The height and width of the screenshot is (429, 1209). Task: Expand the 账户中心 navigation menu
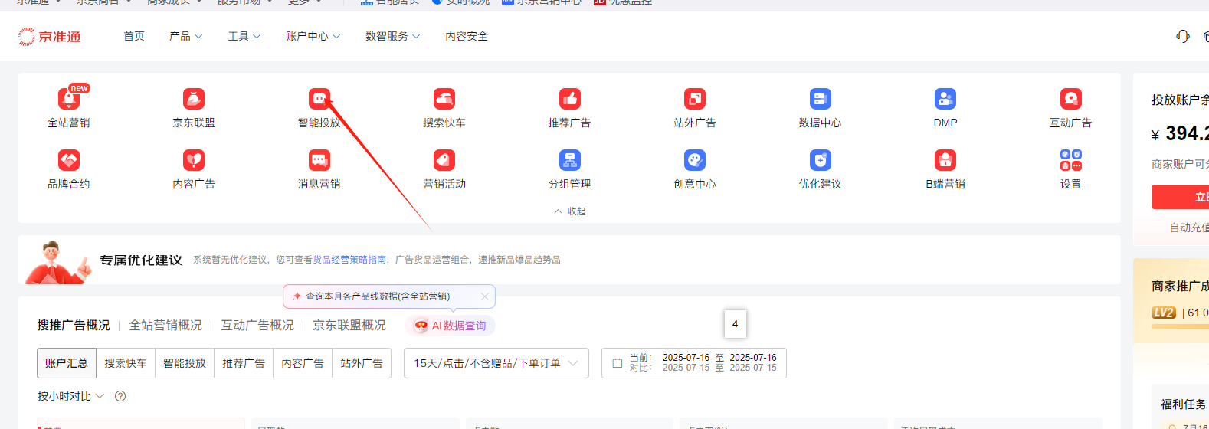[313, 36]
